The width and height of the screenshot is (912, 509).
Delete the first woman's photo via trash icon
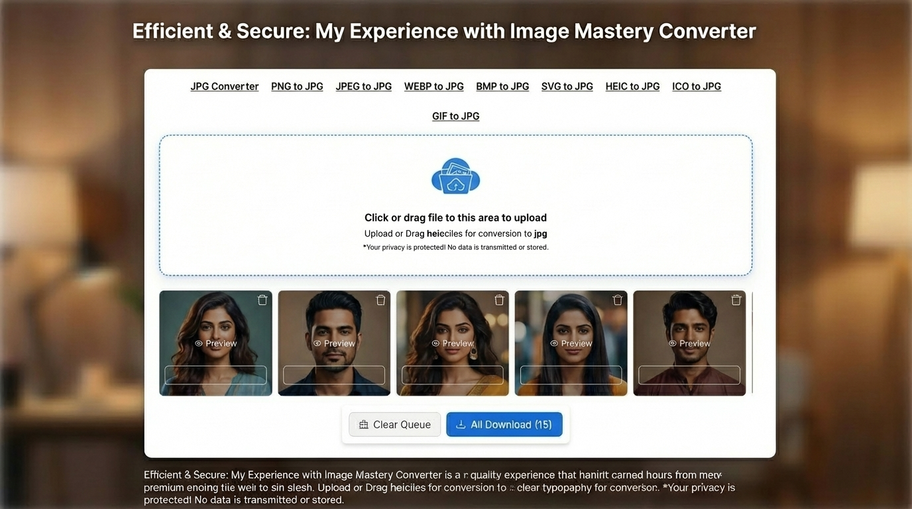click(x=262, y=300)
